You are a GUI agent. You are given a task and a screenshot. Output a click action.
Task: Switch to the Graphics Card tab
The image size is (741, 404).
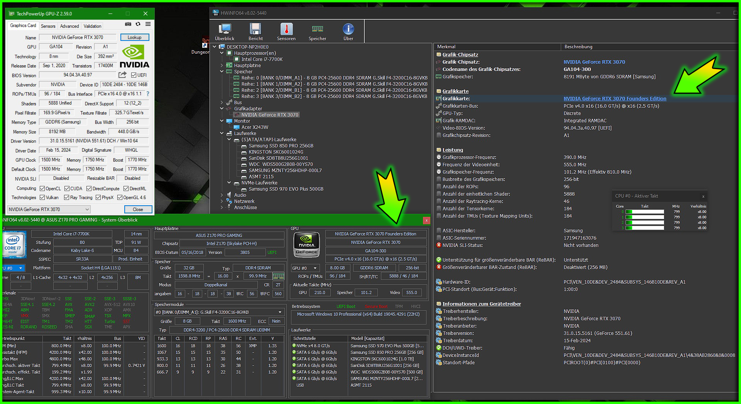[23, 25]
